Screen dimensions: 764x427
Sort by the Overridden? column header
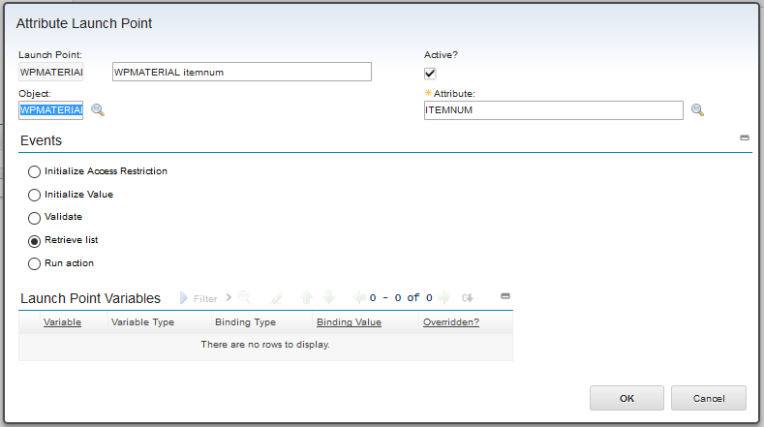(x=451, y=322)
